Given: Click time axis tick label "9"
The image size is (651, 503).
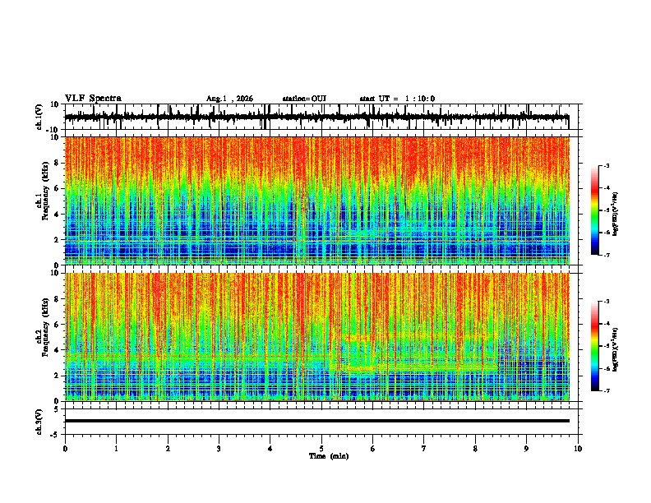Looking at the screenshot, I should [x=526, y=449].
